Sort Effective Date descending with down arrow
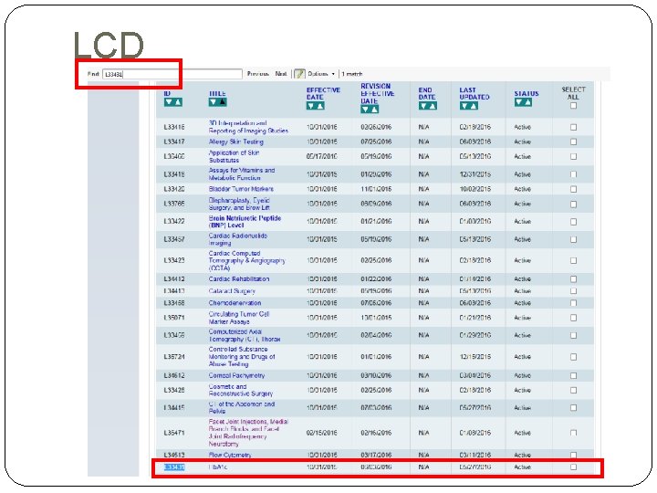 point(311,106)
